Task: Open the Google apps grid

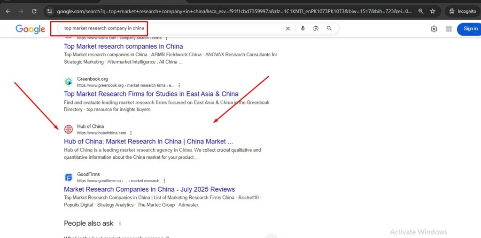Action: [x=449, y=29]
